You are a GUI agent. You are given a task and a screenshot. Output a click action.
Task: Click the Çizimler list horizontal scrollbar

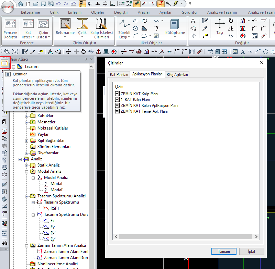click(x=185, y=237)
